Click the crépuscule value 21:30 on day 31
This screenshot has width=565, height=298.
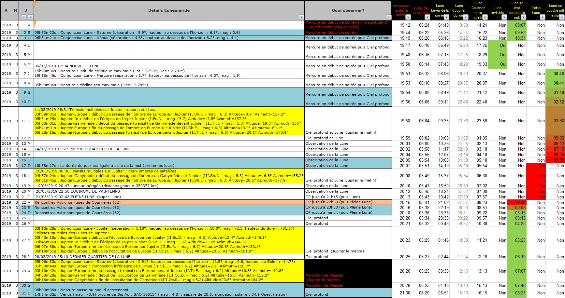(x=401, y=293)
